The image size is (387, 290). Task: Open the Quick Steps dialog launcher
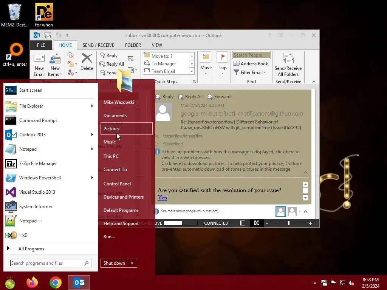point(195,82)
